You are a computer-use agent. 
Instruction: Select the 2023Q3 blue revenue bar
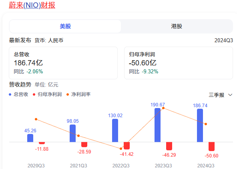point(157,125)
